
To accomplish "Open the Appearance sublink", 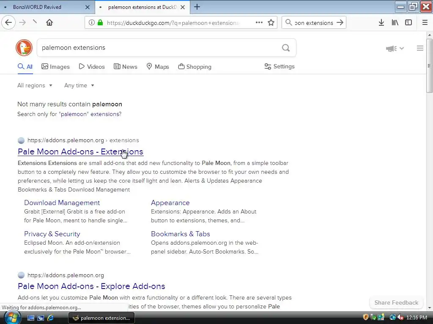I will [170, 202].
